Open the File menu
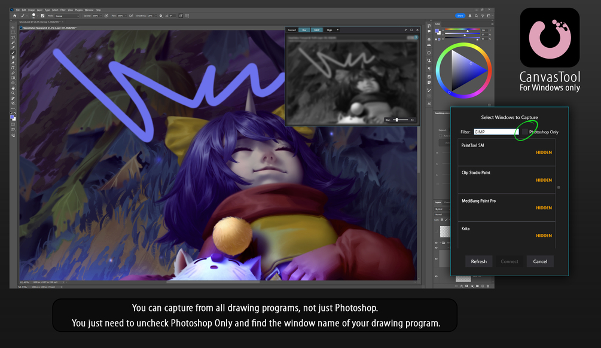This screenshot has height=348, width=601. tap(17, 10)
